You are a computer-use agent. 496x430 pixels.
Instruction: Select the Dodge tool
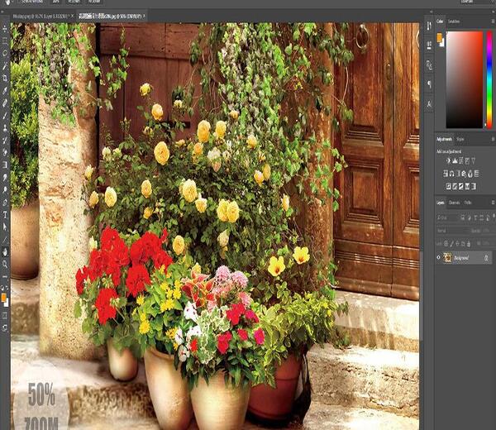point(5,190)
